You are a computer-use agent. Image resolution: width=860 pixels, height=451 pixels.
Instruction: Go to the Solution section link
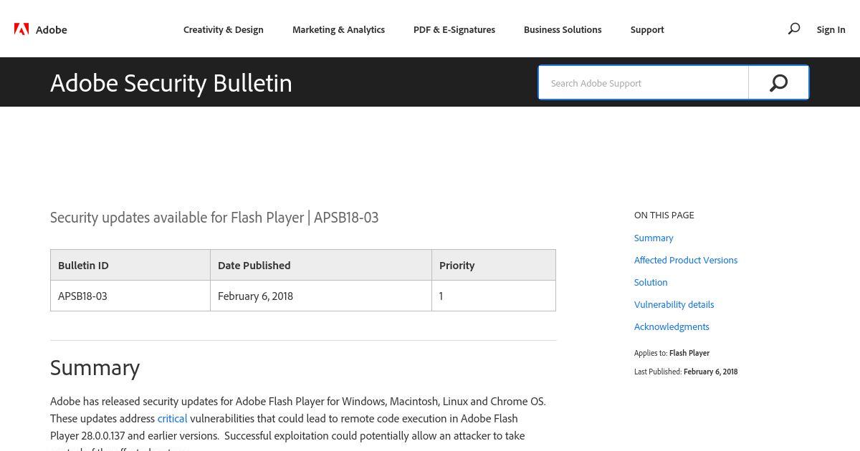651,282
